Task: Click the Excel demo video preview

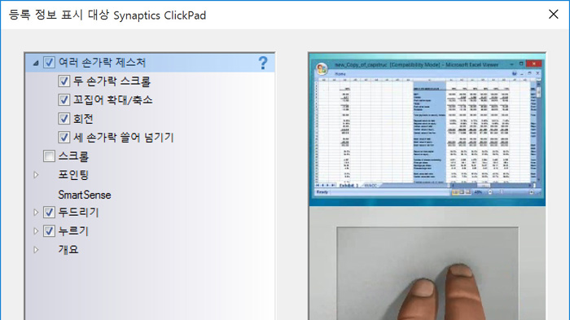Action: [x=427, y=129]
